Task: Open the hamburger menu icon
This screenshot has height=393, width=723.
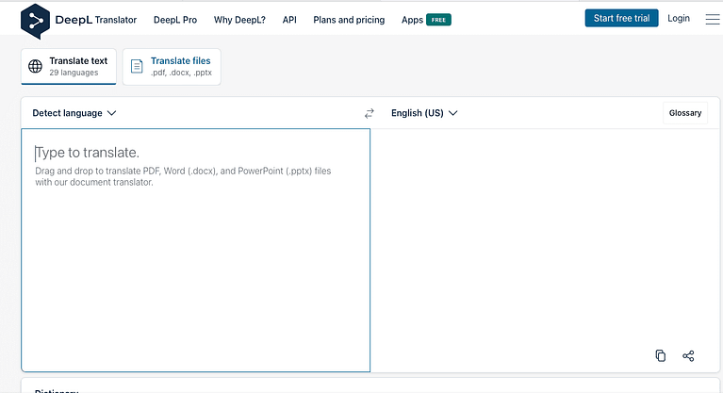Action: coord(713,19)
